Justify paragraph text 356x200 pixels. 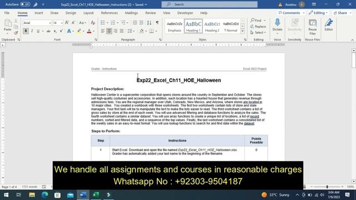pyautogui.click(x=122, y=31)
